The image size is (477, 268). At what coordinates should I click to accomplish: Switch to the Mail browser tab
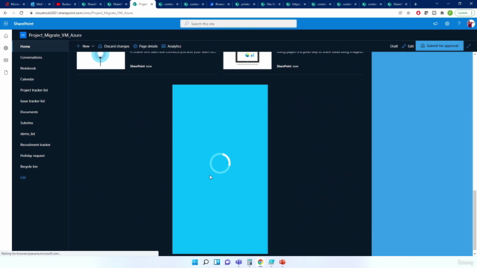40,4
